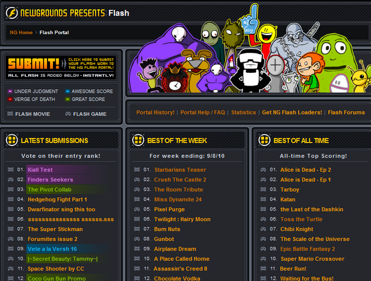The height and width of the screenshot is (281, 371).
Task: Click the Best of All Time grid icon
Action: pyautogui.click(x=264, y=140)
